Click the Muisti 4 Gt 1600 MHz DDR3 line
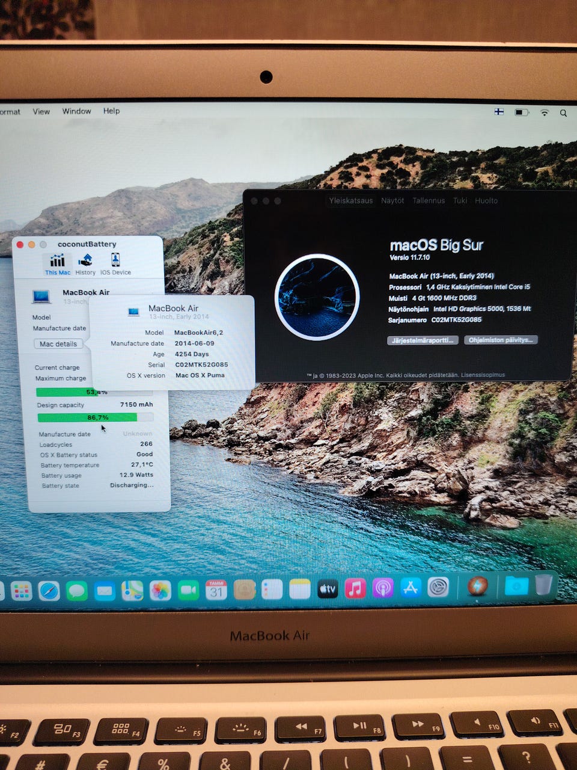The height and width of the screenshot is (770, 577). tap(433, 298)
